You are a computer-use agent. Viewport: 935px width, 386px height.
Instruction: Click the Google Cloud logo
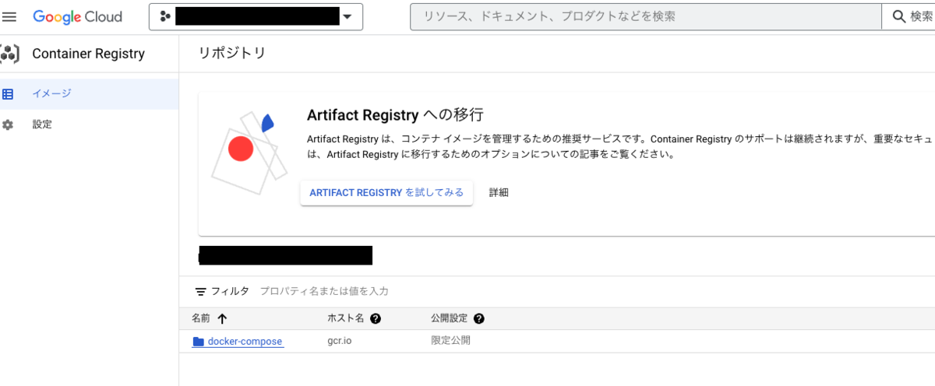(78, 16)
